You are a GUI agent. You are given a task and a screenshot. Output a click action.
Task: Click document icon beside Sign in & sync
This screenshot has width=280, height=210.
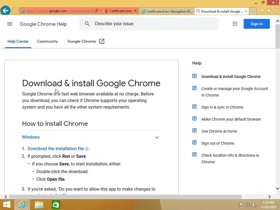point(194,107)
